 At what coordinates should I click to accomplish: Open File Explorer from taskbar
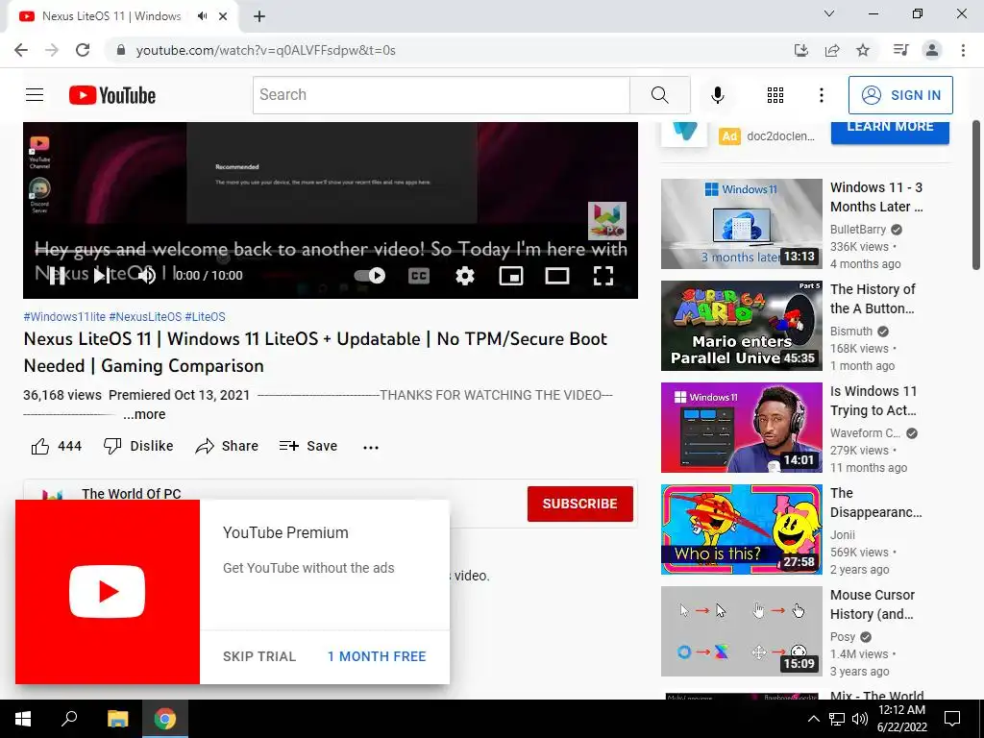[x=117, y=719]
